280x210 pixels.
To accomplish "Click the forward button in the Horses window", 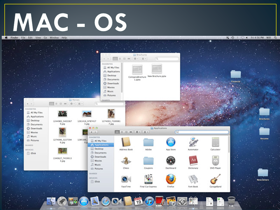I will [x=32, y=103].
